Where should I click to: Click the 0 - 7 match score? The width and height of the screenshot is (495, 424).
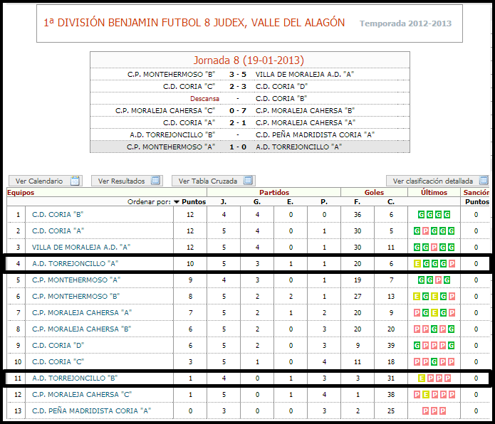pyautogui.click(x=238, y=111)
